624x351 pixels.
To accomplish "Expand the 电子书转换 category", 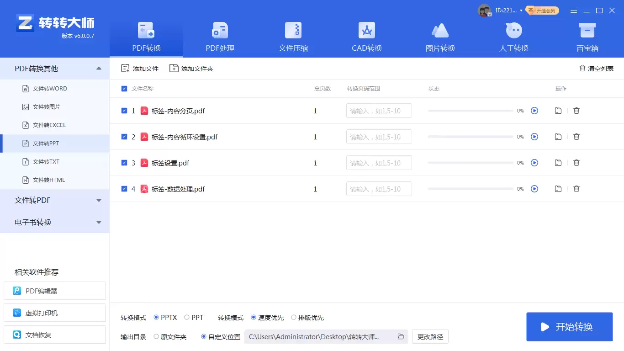I will coord(99,223).
